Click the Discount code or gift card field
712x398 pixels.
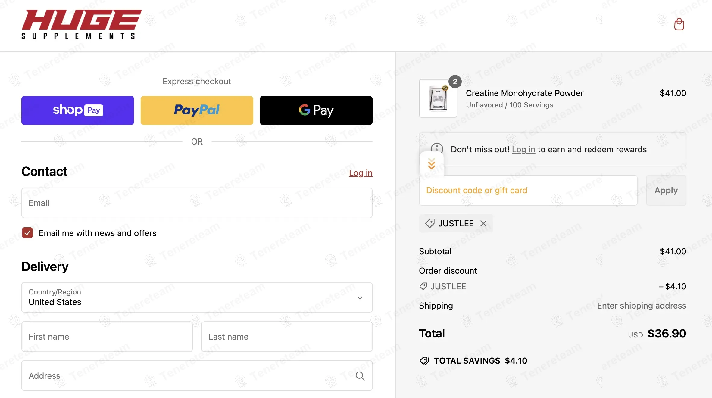(528, 190)
